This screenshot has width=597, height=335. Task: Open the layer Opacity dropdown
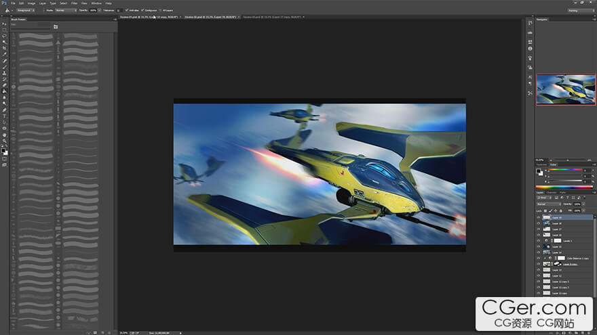pyautogui.click(x=583, y=204)
